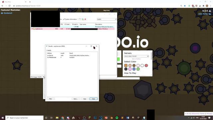This screenshot has height=120, width=213.
Task: Click Join Party link
Action: [204, 14]
